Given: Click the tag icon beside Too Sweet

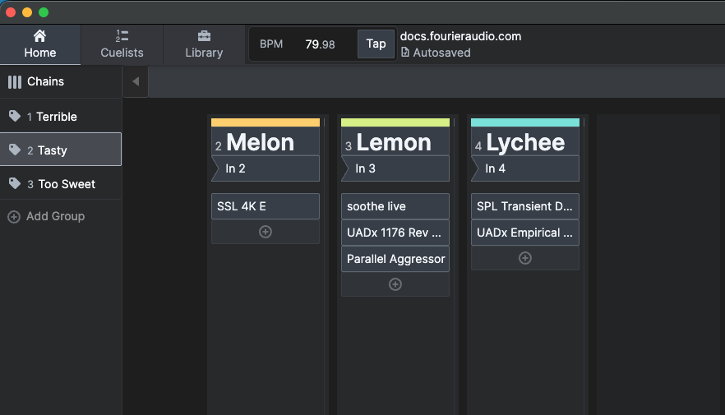Looking at the screenshot, I should 15,183.
